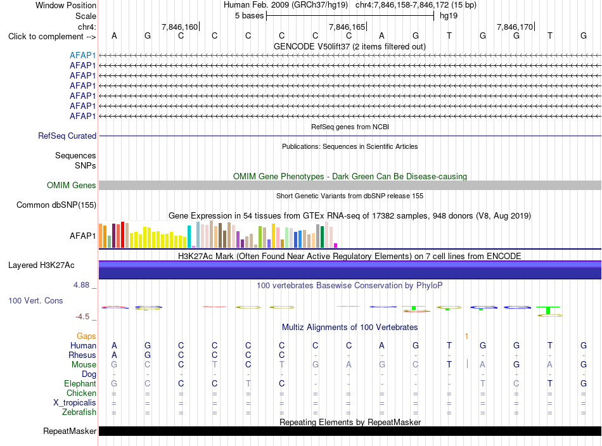This screenshot has width=602, height=446.
Task: Click the green T logo in the conservation track
Action: 549,310
